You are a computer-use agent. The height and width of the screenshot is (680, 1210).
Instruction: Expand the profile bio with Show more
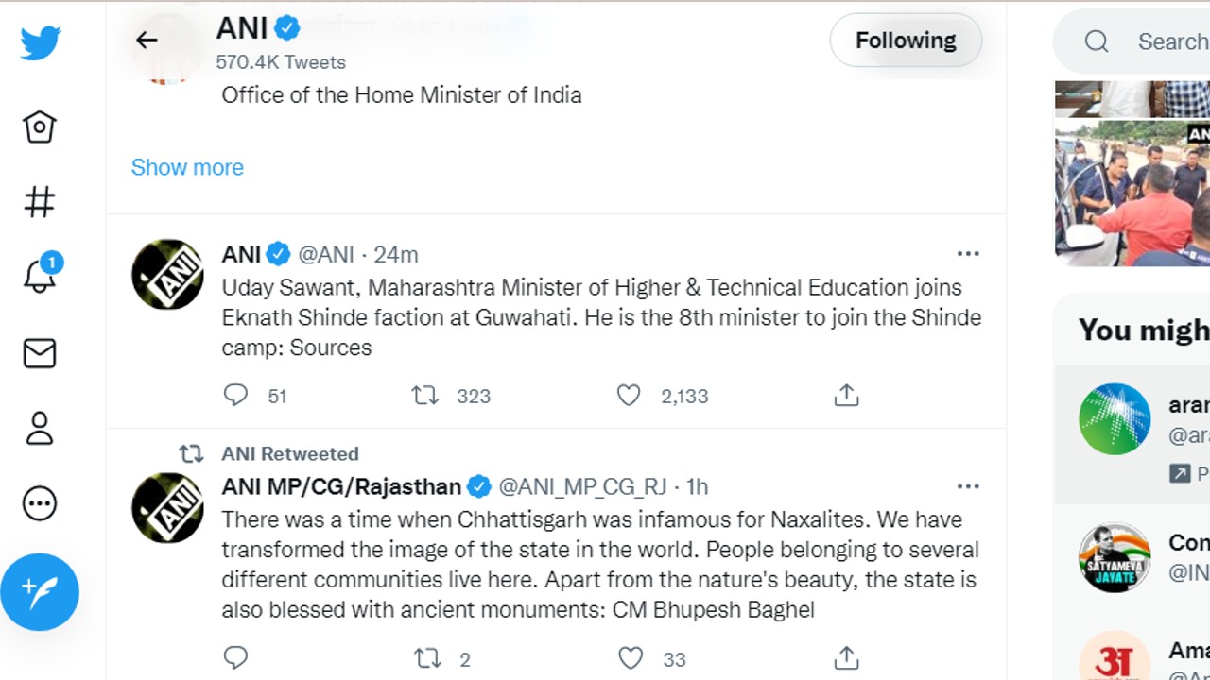coord(187,167)
